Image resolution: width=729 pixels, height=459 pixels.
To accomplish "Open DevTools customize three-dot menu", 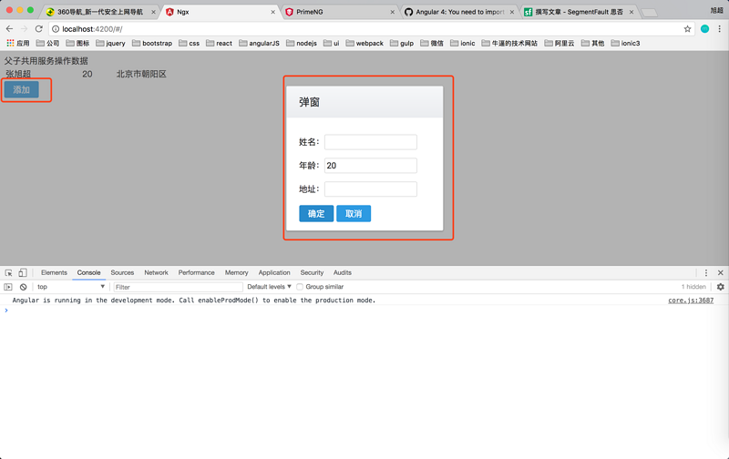I will pyautogui.click(x=705, y=272).
